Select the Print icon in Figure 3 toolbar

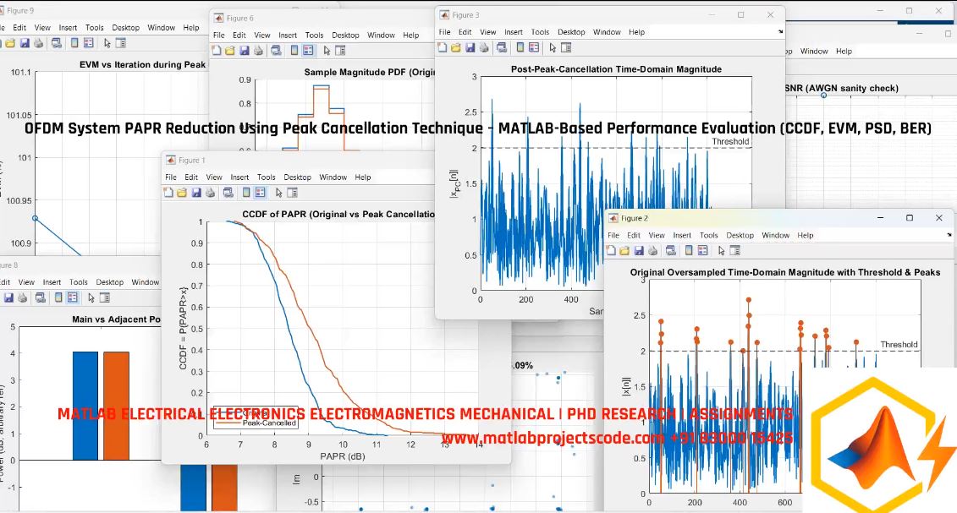(x=484, y=48)
